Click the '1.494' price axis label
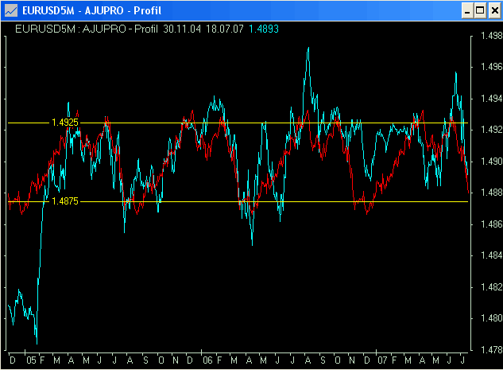The height and width of the screenshot is (370, 503). pos(491,99)
